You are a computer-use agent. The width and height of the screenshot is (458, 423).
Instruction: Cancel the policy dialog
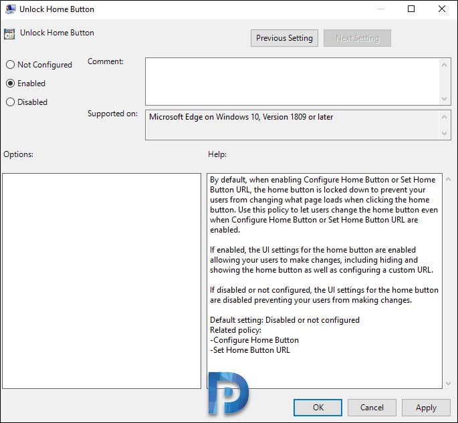point(372,408)
